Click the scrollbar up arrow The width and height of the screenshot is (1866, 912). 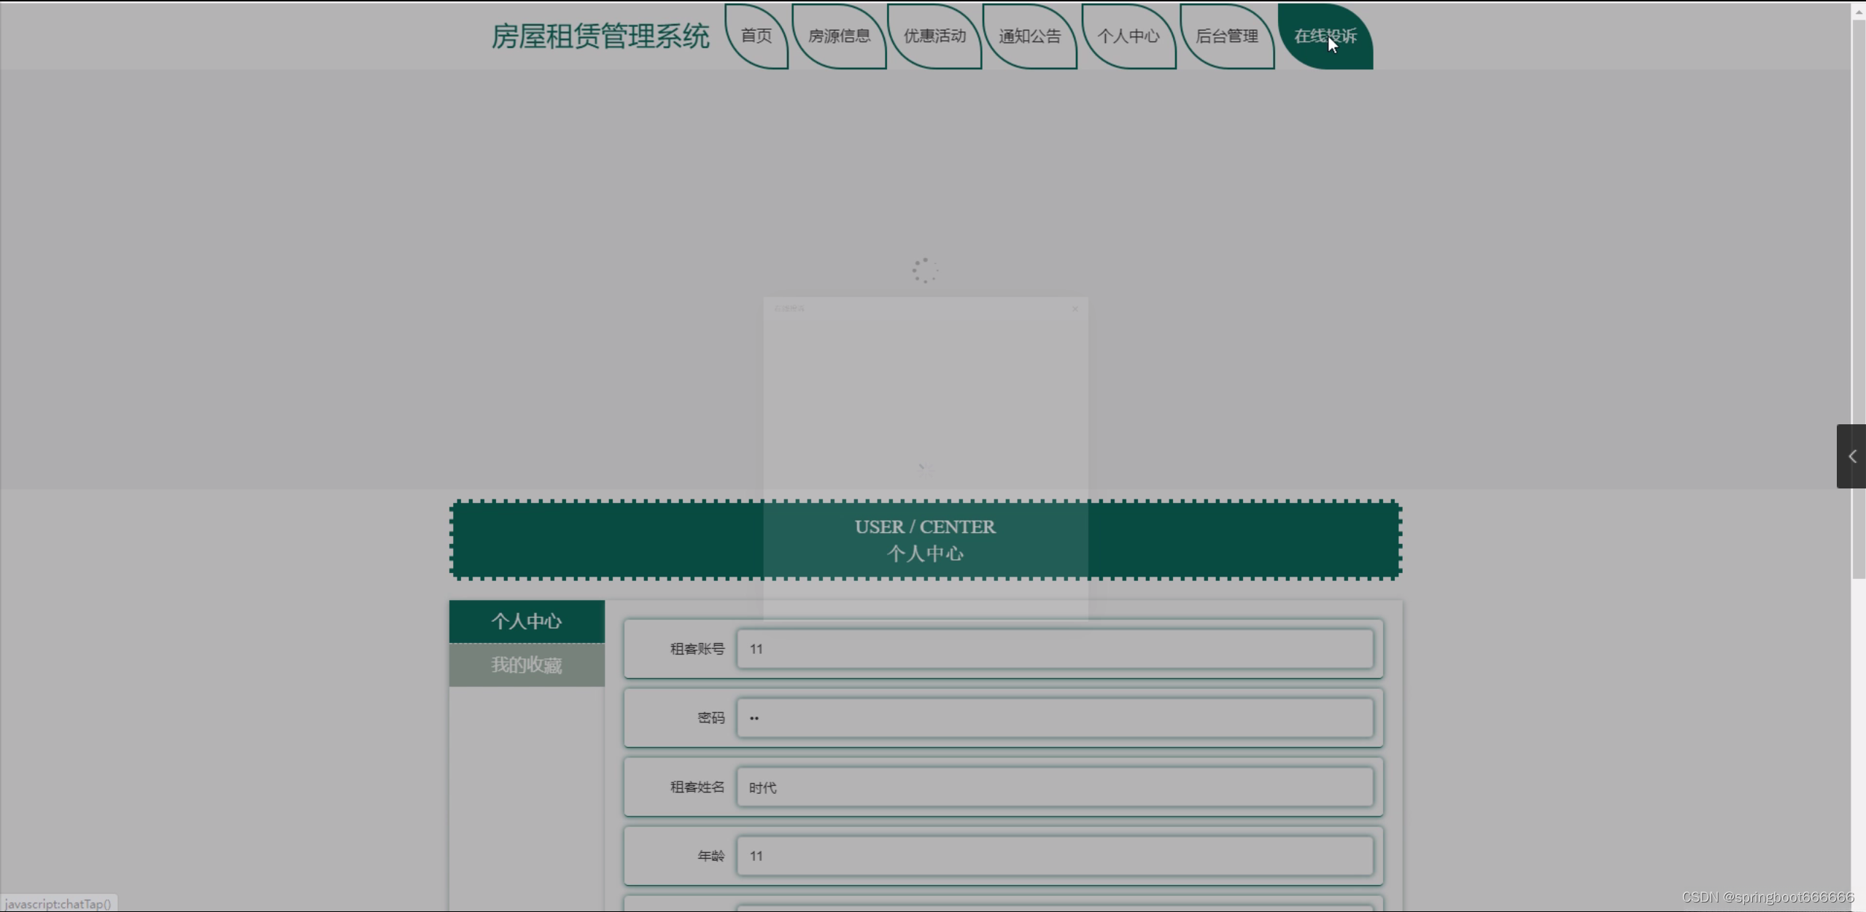point(1859,12)
